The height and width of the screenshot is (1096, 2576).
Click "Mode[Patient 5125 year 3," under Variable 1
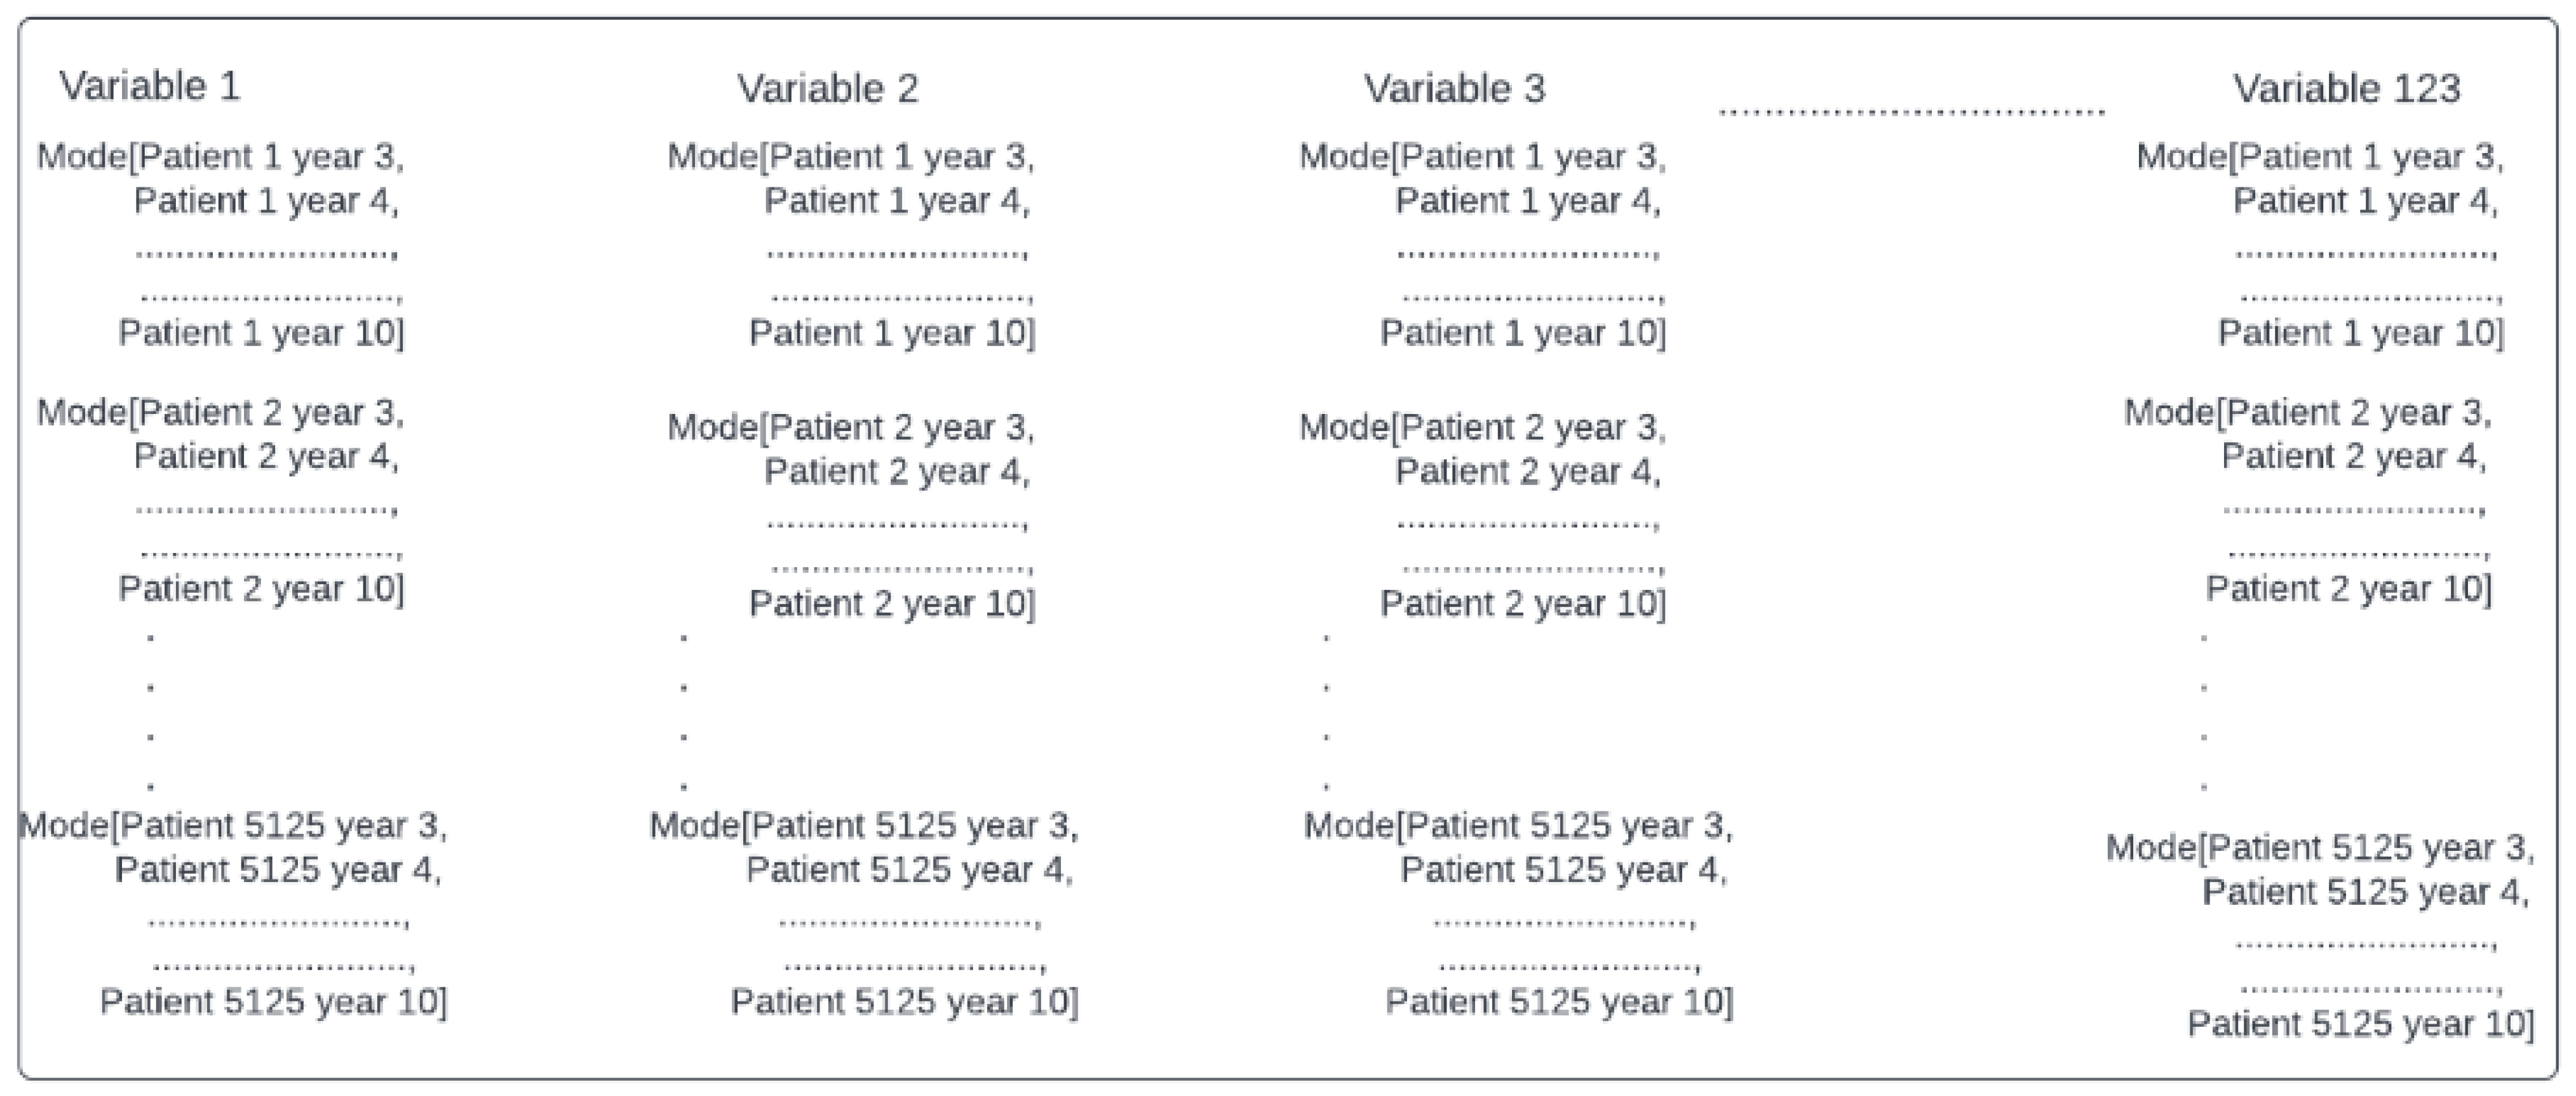click(x=234, y=826)
